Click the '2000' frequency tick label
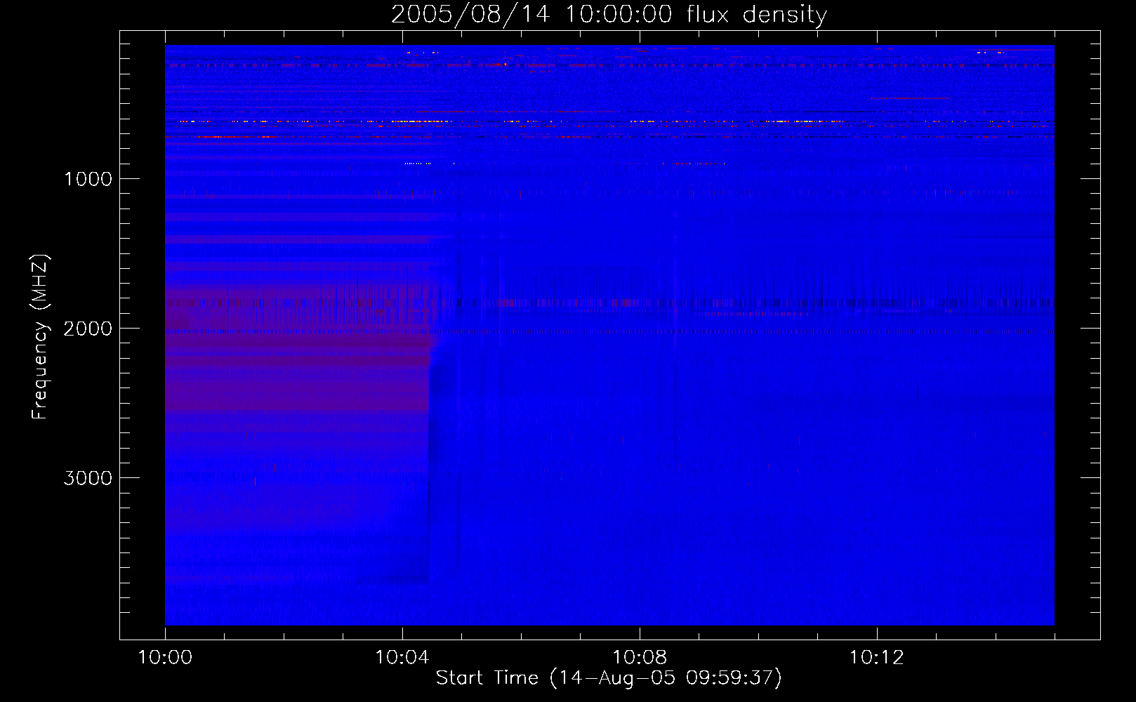 click(88, 329)
